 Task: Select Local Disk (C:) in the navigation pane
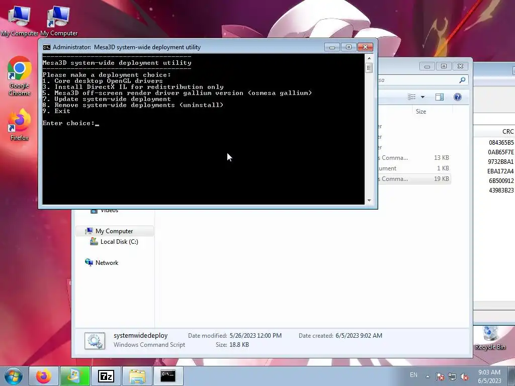115,242
